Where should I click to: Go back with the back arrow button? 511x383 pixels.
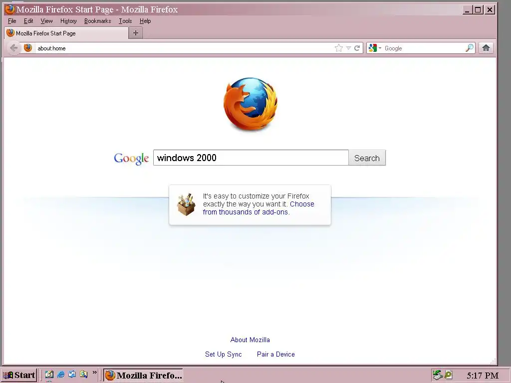pos(13,48)
